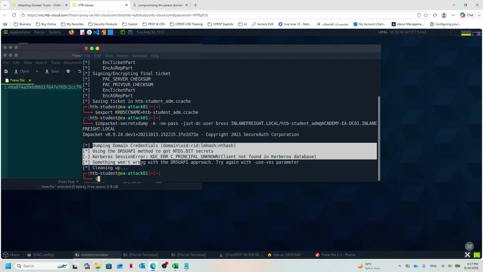Open the blue PowerShell launcher in panel
Viewport: 483px width, 272px height.
coord(130,32)
